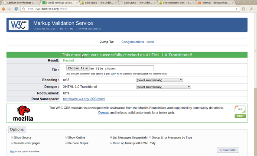Click the Donate link
The image size is (257, 156).
pos(104,113)
